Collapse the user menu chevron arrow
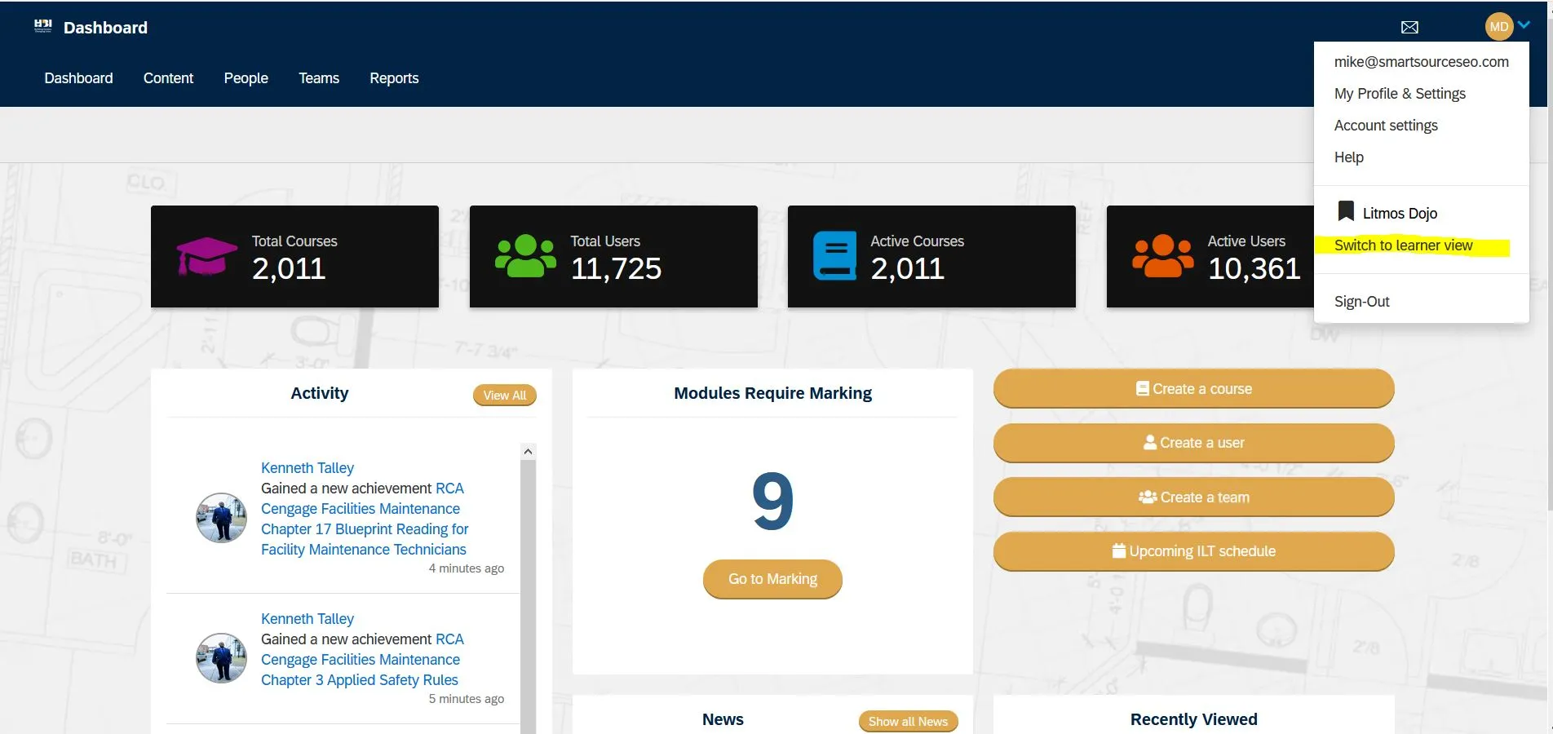 (1524, 25)
